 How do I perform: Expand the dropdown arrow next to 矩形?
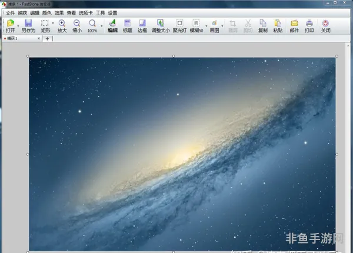[53, 23]
